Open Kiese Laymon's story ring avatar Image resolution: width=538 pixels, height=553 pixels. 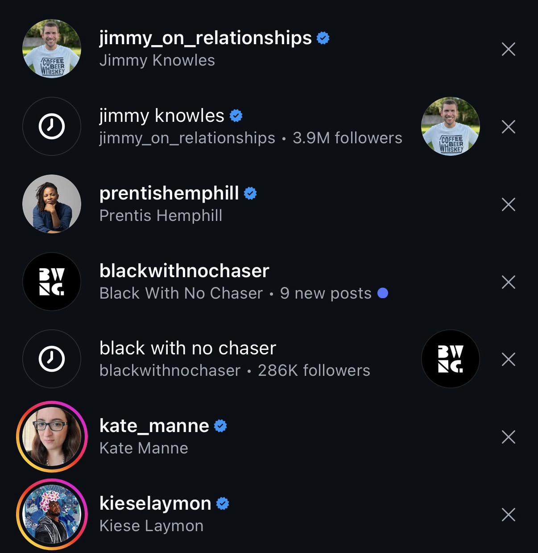[x=52, y=514]
